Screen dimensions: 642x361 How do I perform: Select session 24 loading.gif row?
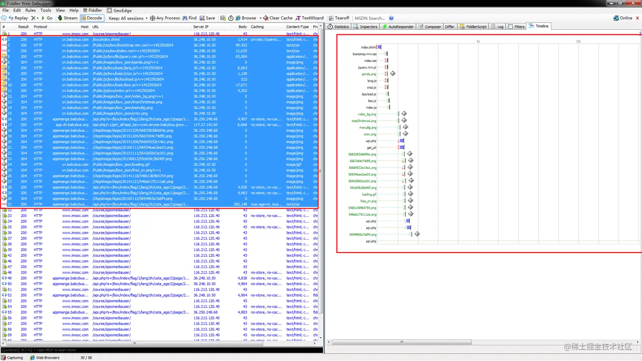point(159,165)
